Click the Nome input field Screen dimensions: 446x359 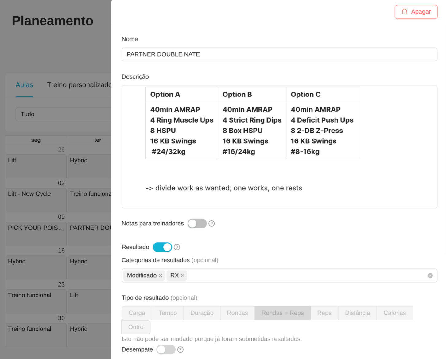tap(279, 54)
